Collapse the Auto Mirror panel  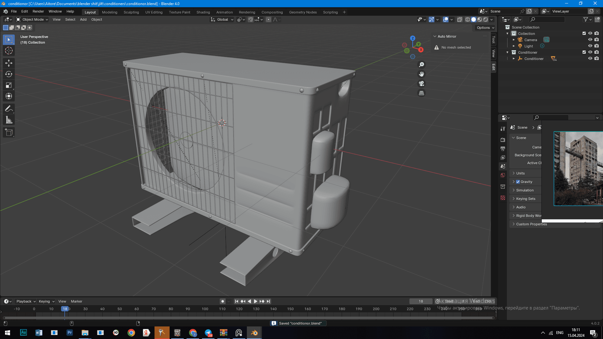click(435, 36)
